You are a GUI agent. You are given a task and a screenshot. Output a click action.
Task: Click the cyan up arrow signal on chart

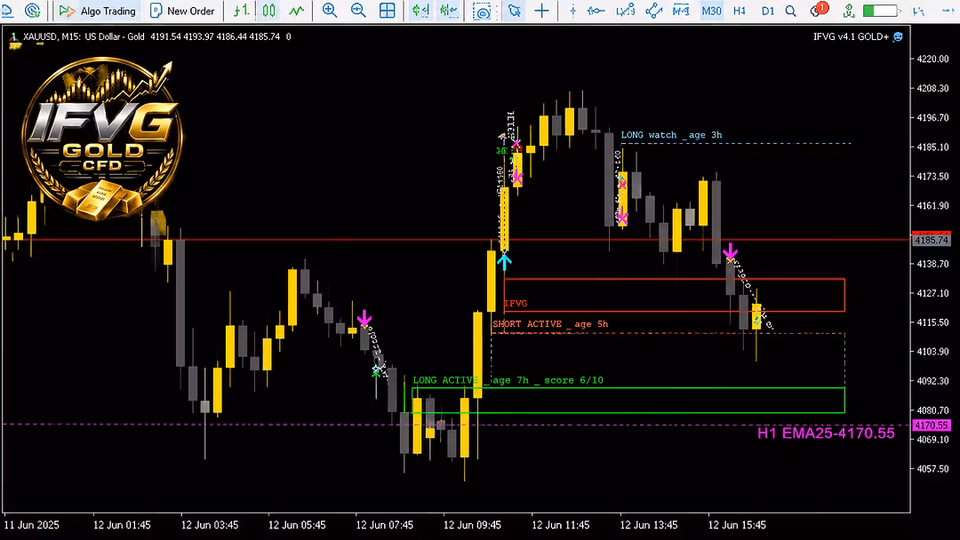(x=504, y=261)
